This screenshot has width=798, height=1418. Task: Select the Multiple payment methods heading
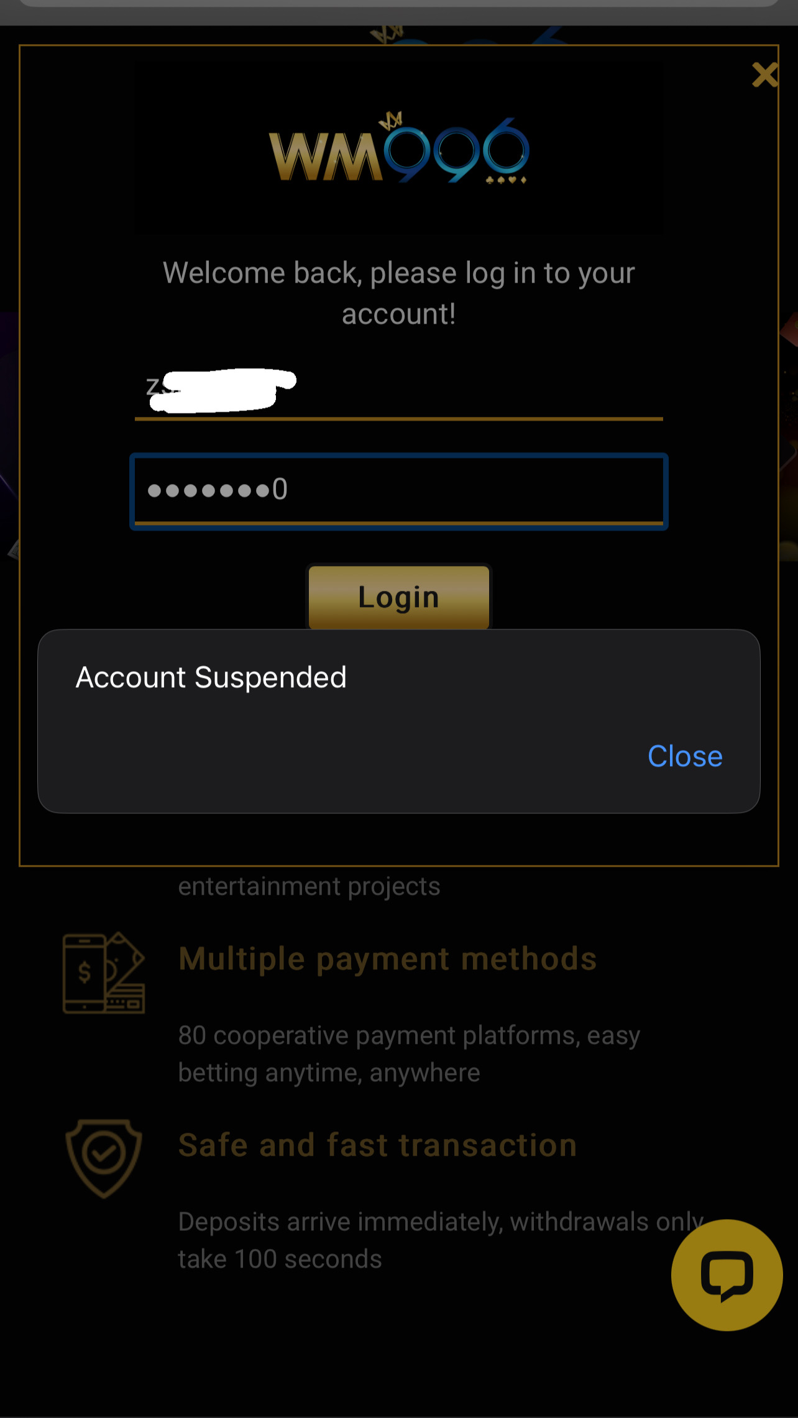[x=388, y=958]
